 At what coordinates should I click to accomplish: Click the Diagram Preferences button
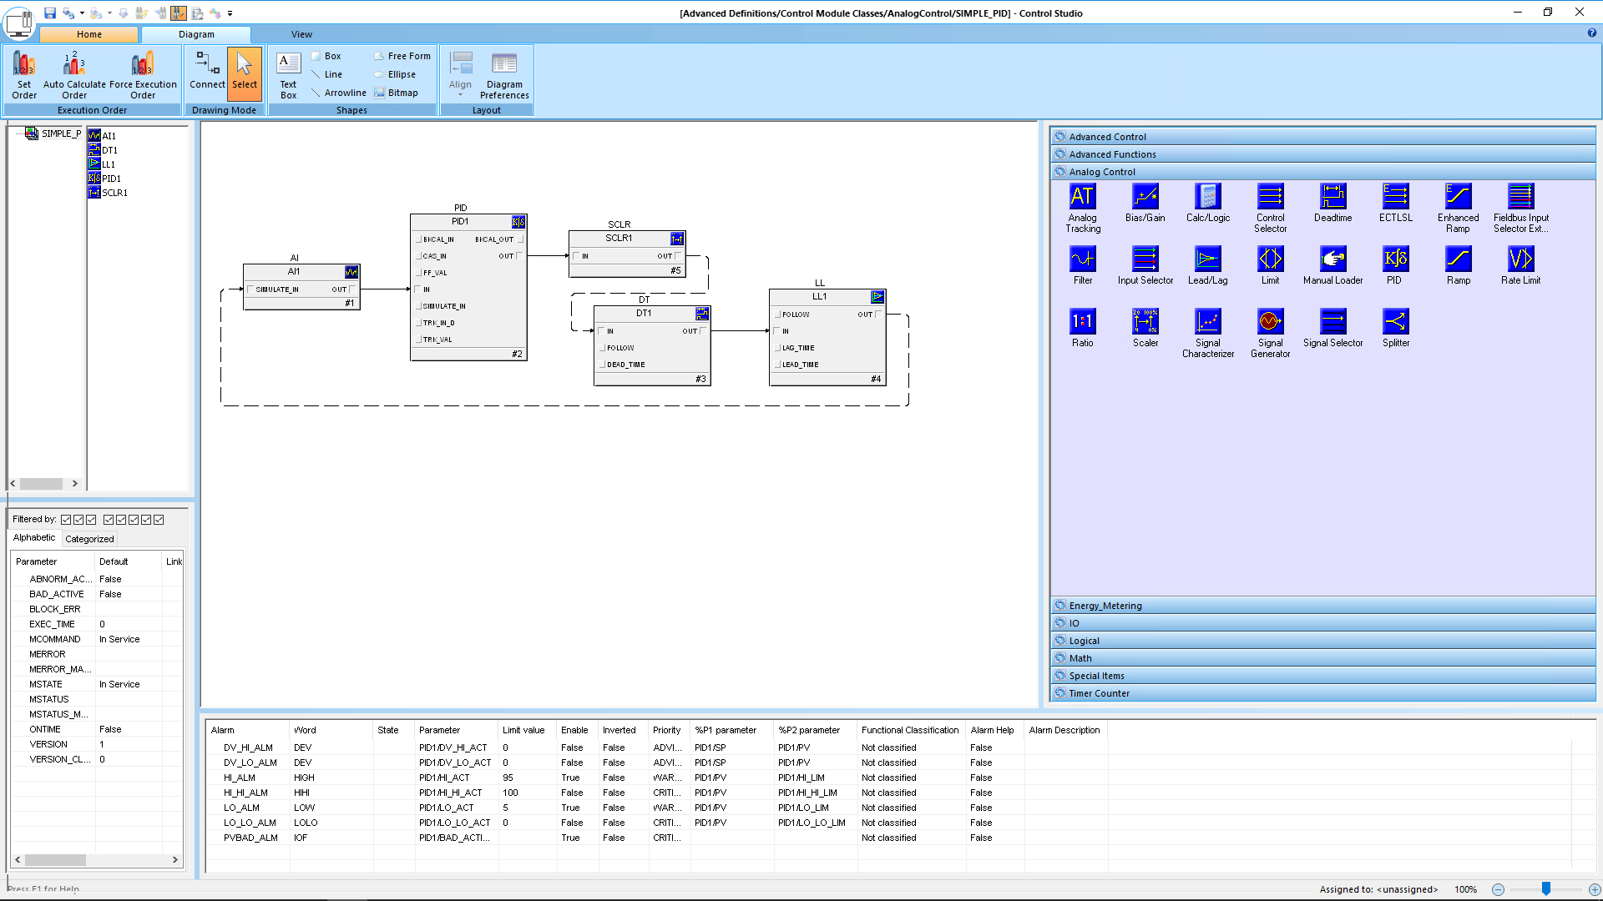pos(504,75)
